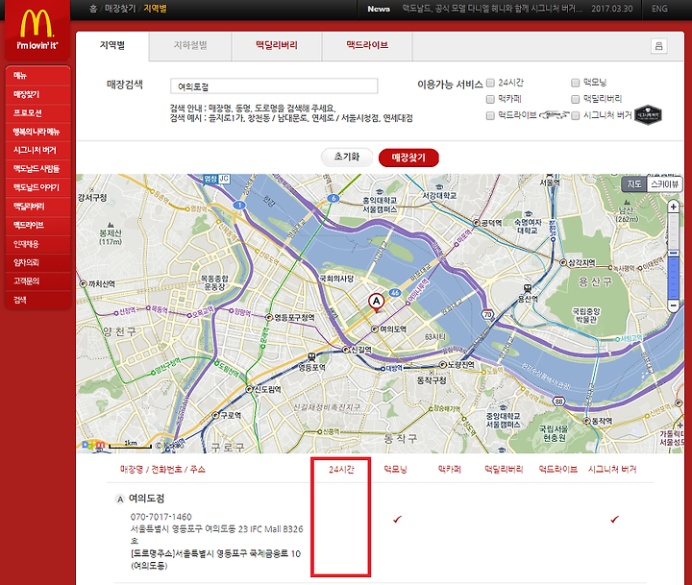Click the 시그니처 버거 column header in the results

612,470
